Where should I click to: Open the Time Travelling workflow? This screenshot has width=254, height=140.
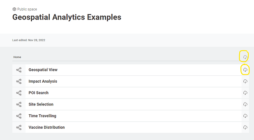pyautogui.click(x=42, y=116)
